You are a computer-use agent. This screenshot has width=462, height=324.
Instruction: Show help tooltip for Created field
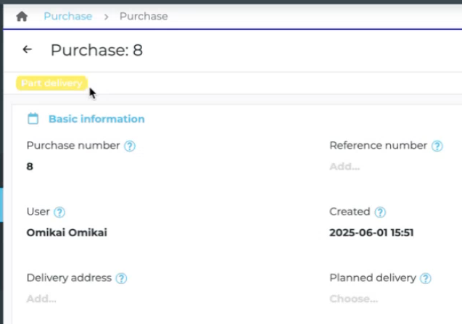(x=380, y=212)
